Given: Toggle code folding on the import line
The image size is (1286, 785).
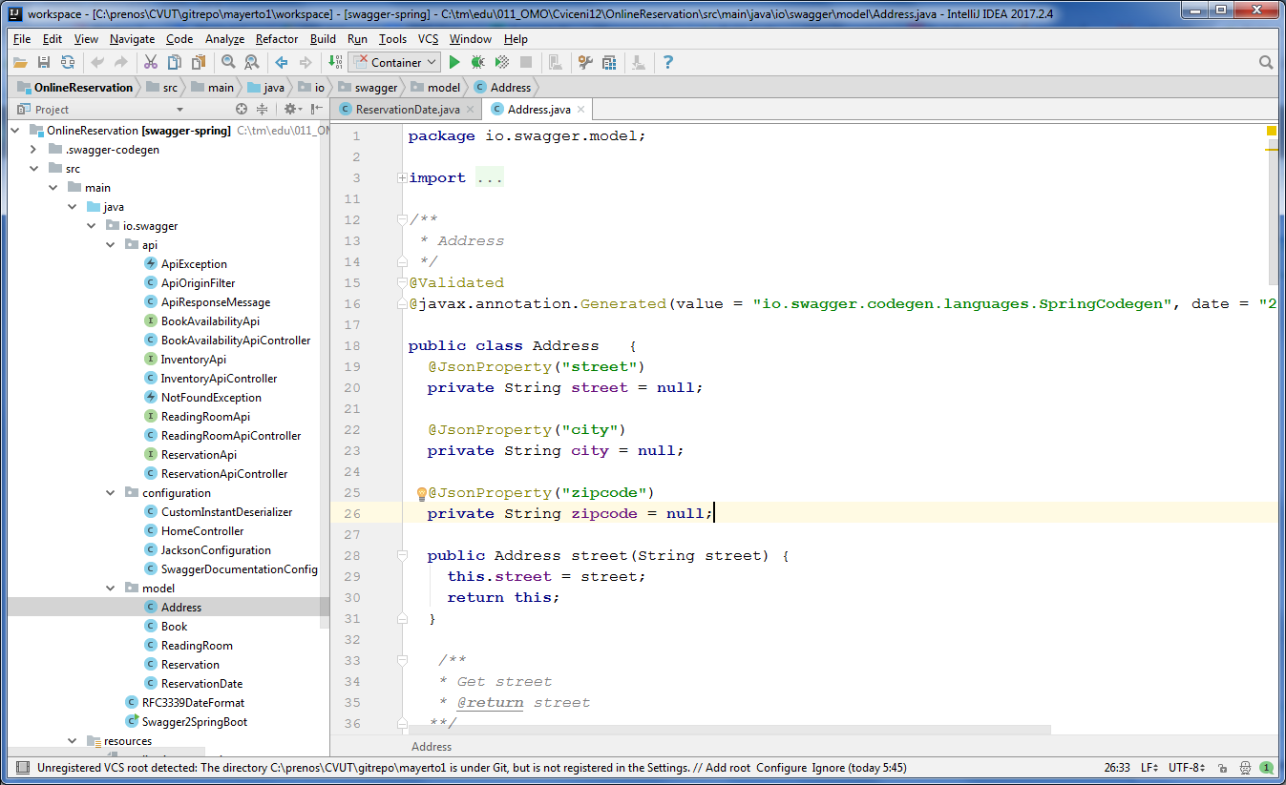Looking at the screenshot, I should tap(403, 178).
